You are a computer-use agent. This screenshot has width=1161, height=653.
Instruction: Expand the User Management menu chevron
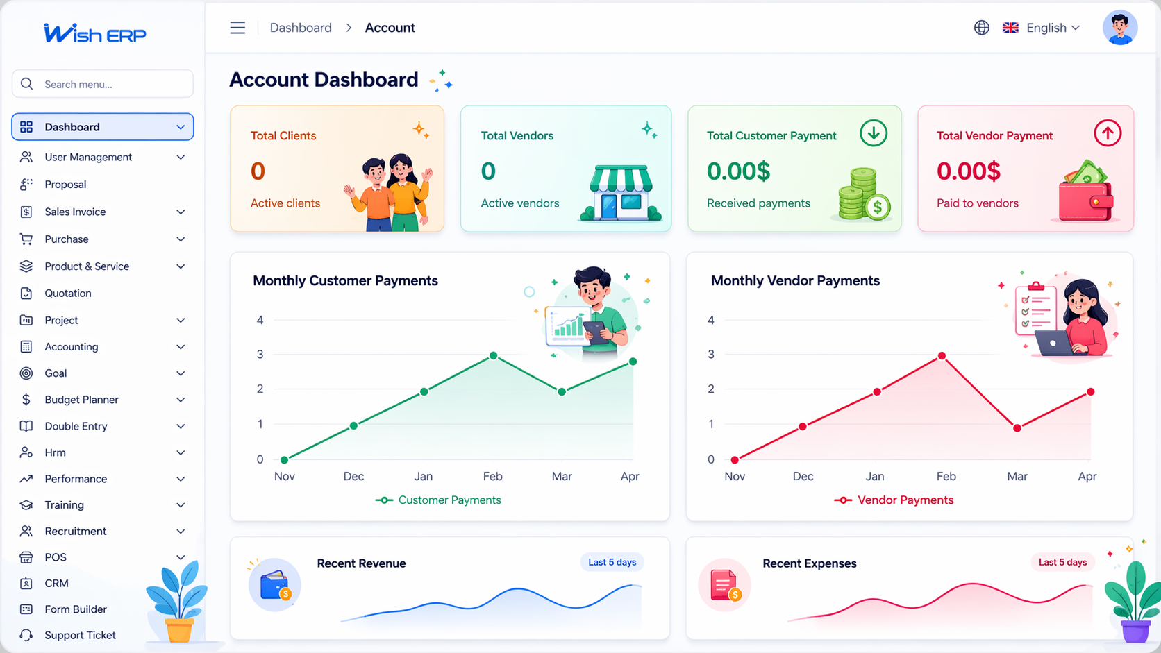point(181,158)
